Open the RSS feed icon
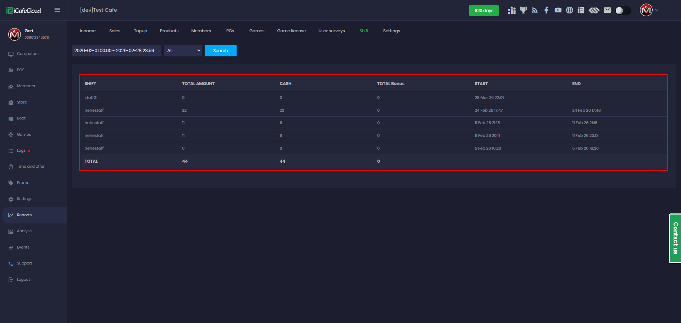This screenshot has width=681, height=323. tap(535, 10)
